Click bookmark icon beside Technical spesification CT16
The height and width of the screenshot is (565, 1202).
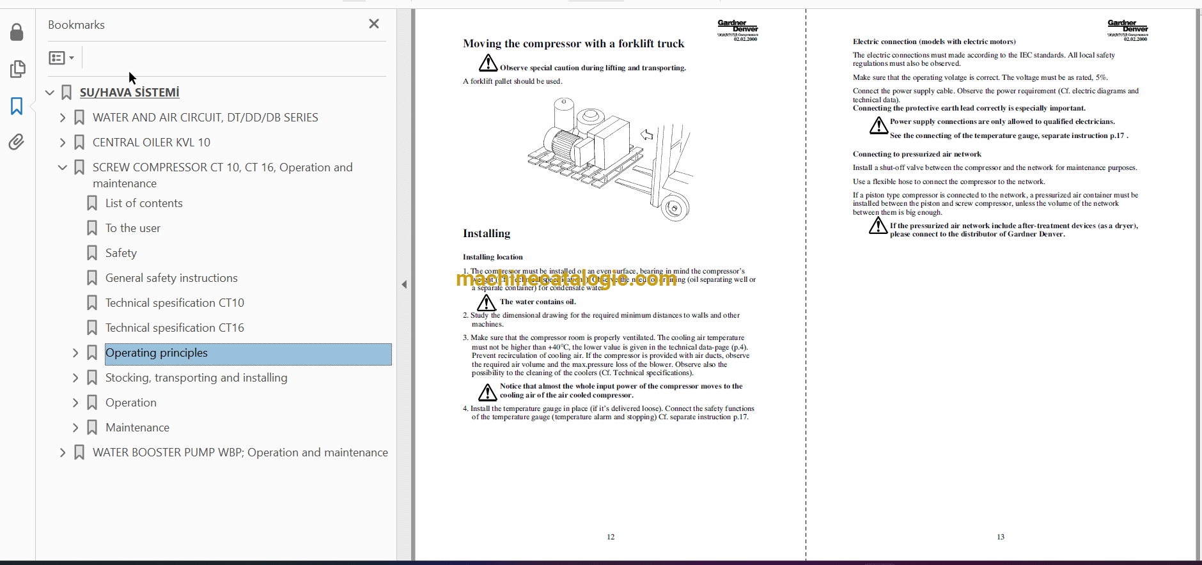click(92, 328)
